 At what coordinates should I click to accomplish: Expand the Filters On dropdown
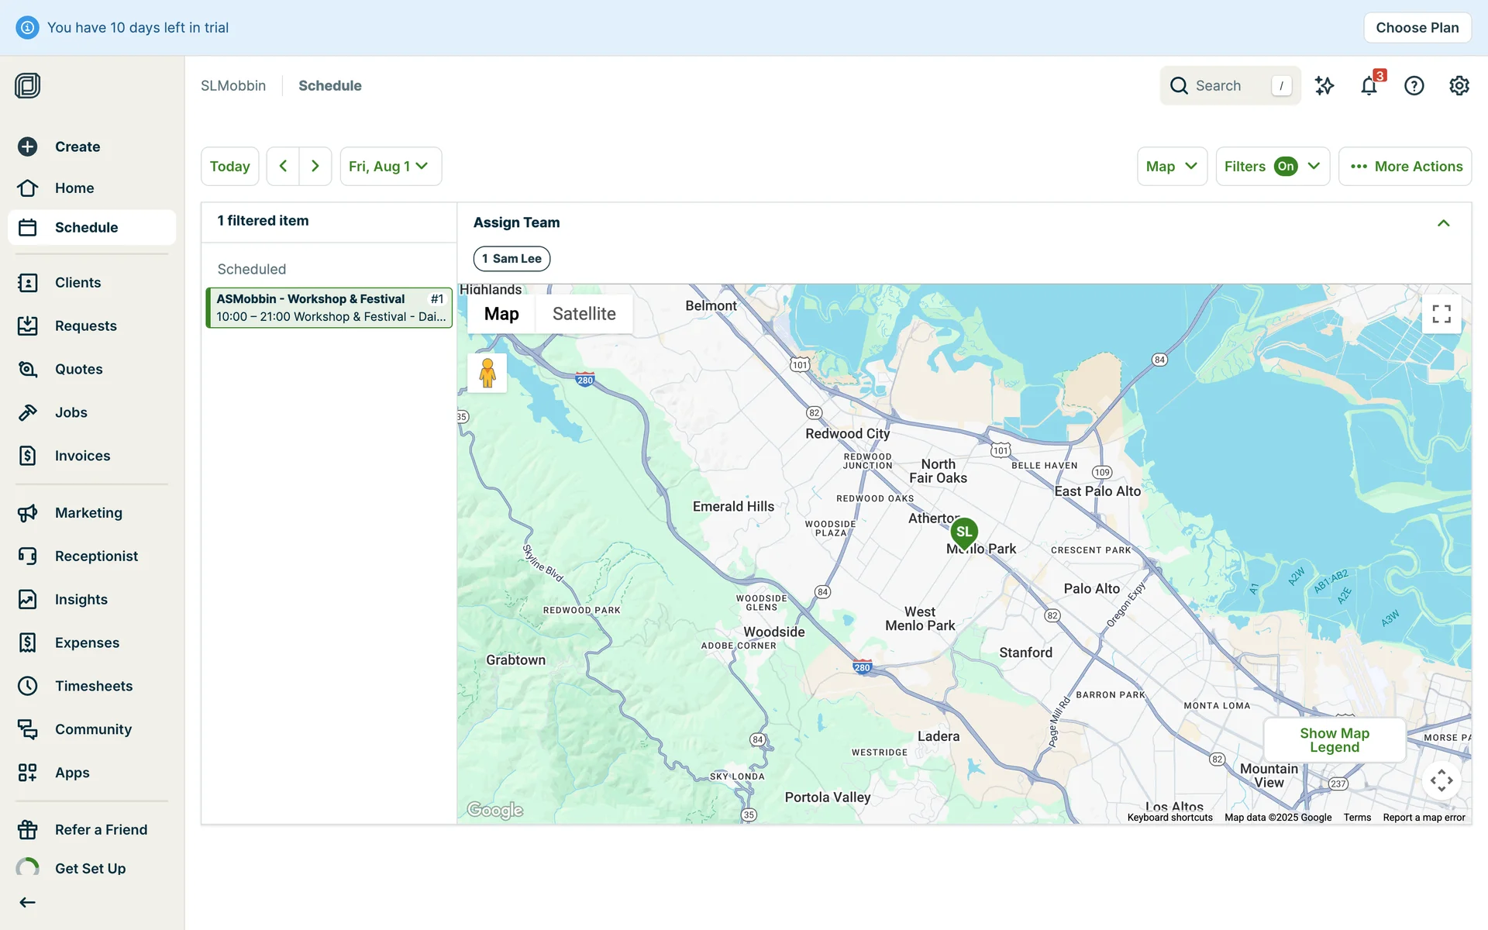(1272, 167)
